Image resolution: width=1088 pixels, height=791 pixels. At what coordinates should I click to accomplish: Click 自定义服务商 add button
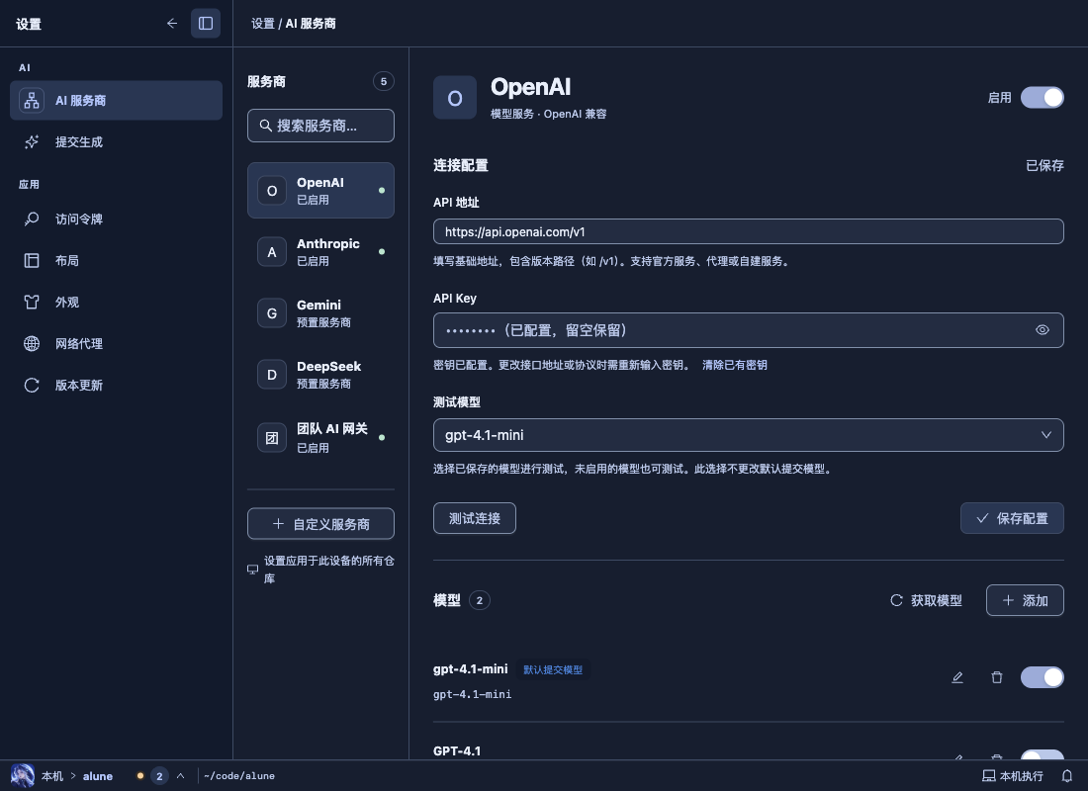pyautogui.click(x=320, y=524)
